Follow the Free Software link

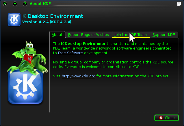click(70, 53)
